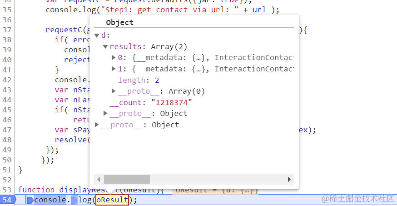The image size is (397, 206).
Task: Click line number 53 in the gutter
Action: coord(7,190)
